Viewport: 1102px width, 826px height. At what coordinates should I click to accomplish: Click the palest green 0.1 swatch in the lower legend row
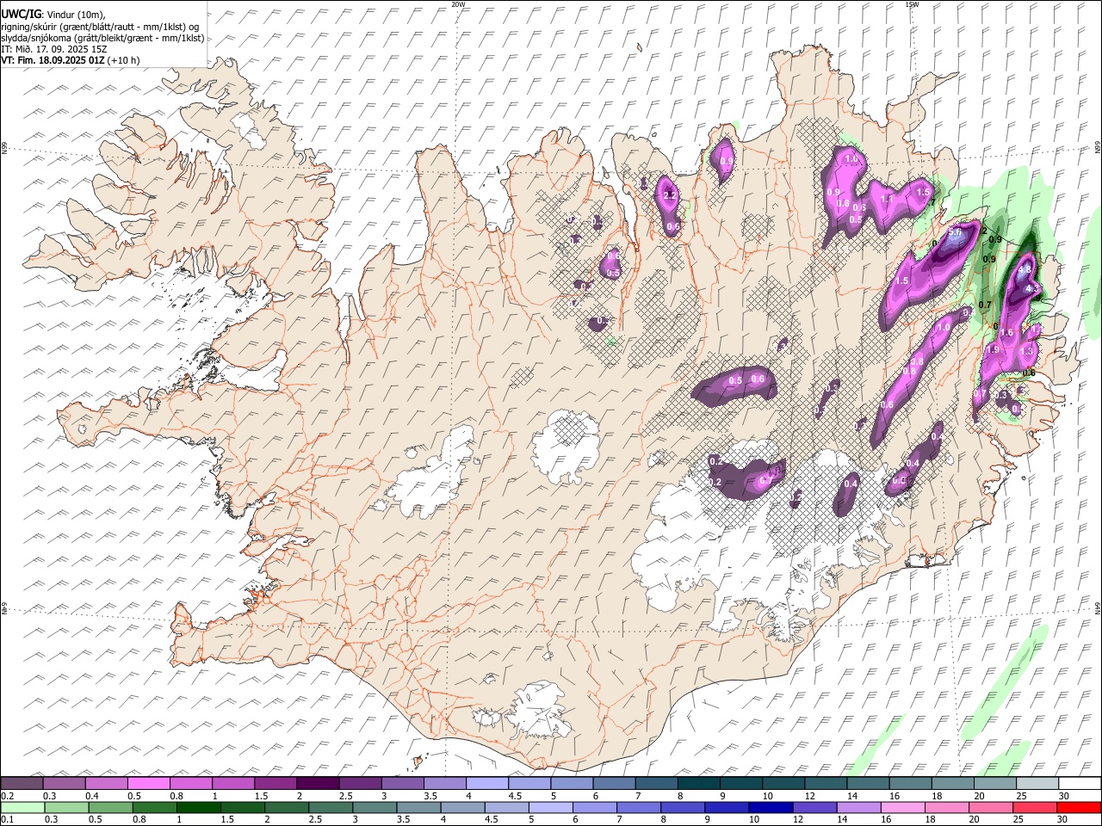coord(22,807)
